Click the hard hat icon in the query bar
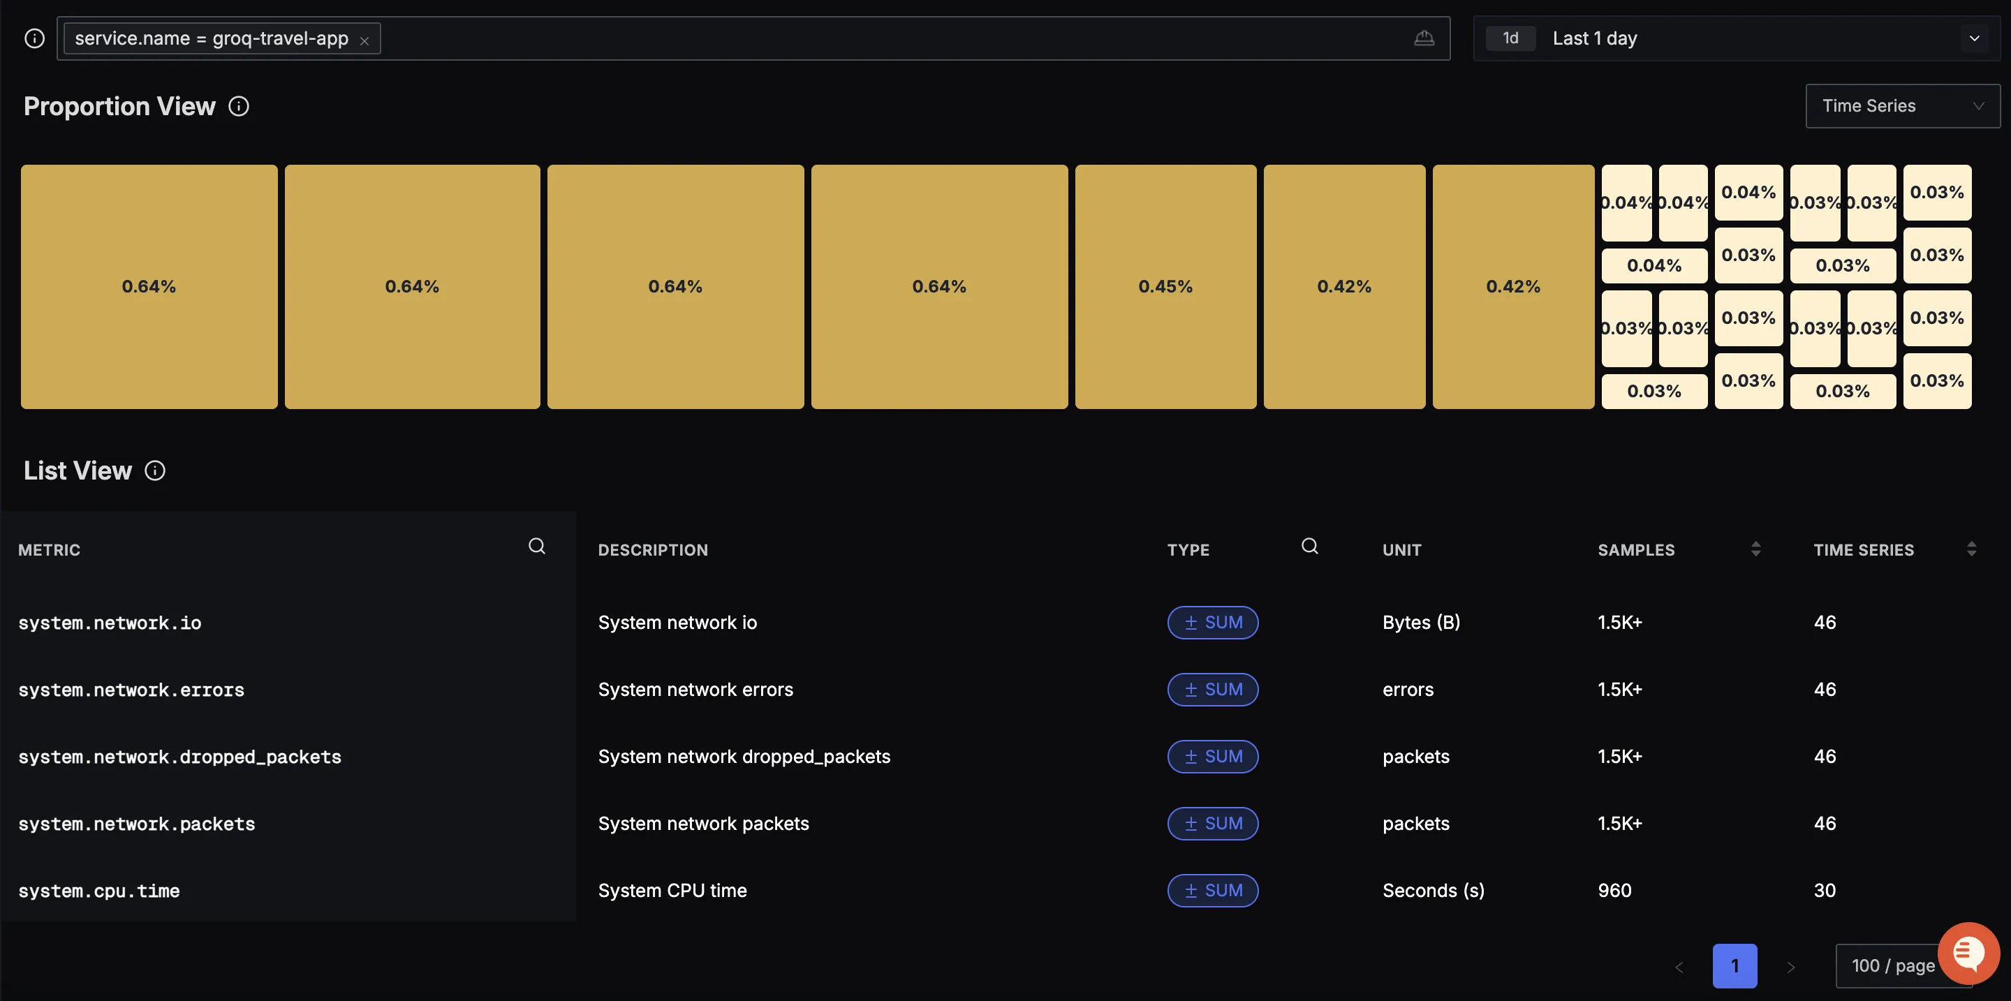Screen dimensions: 2011x1001 click(x=1424, y=38)
